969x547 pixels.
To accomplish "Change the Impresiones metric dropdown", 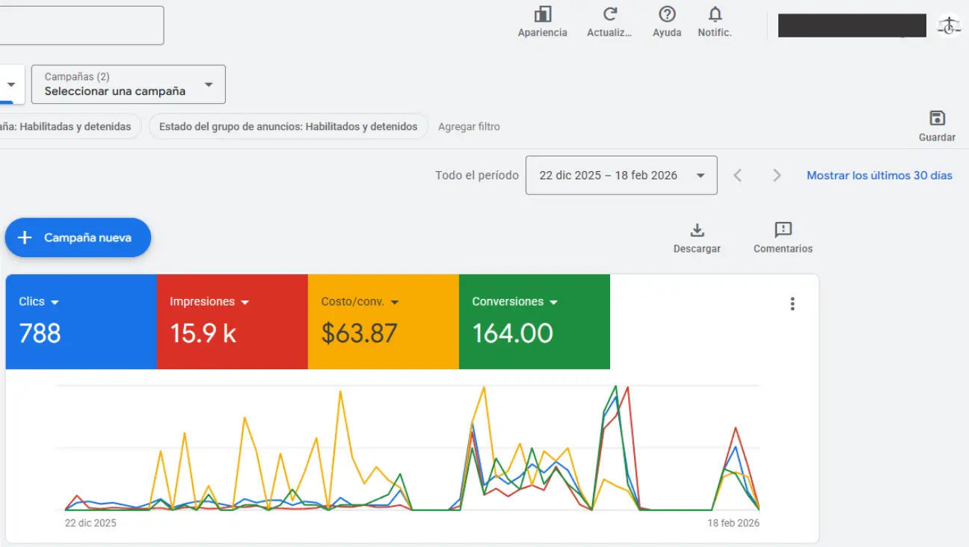I will [x=209, y=302].
